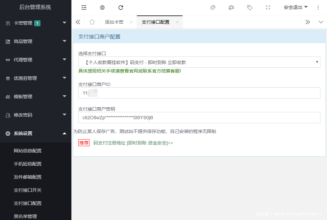Click the 支付接口商户密钥 input field
The height and width of the screenshot is (220, 327).
click(x=199, y=118)
